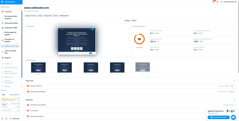Collapse the Diagnostica section
Viewport: 239px width, 121px height.
tap(234, 100)
